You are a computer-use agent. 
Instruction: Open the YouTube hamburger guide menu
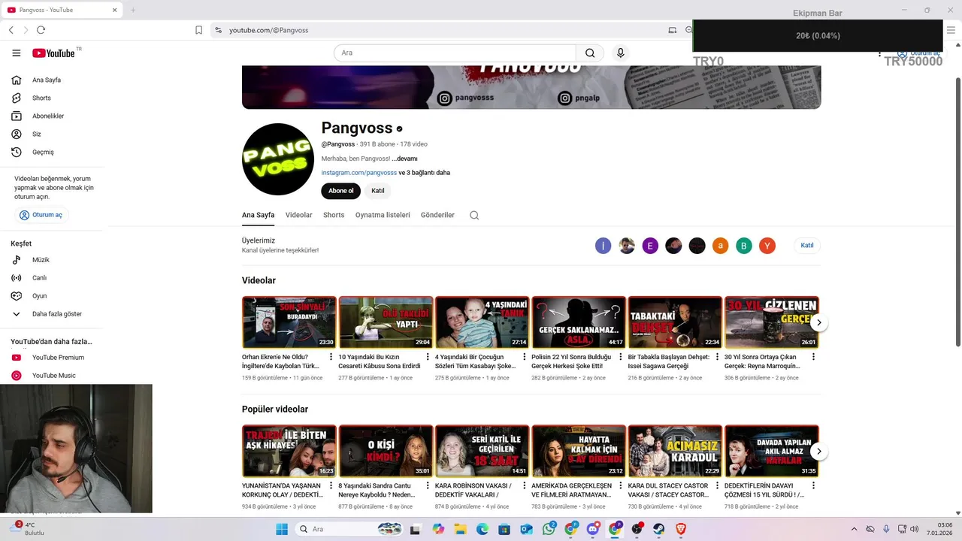tap(17, 53)
